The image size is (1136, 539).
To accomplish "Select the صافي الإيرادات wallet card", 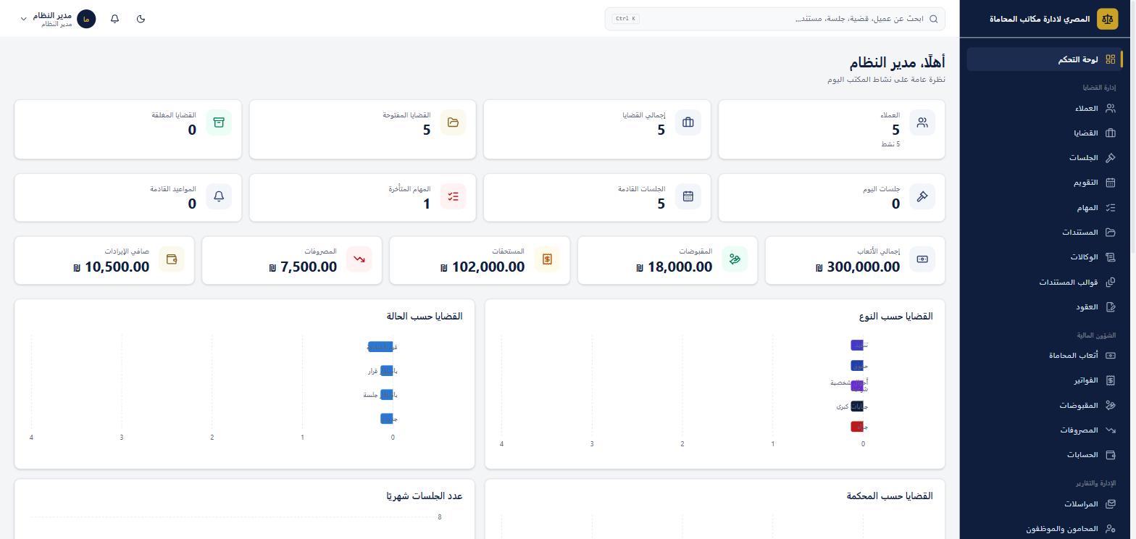I will tap(104, 260).
